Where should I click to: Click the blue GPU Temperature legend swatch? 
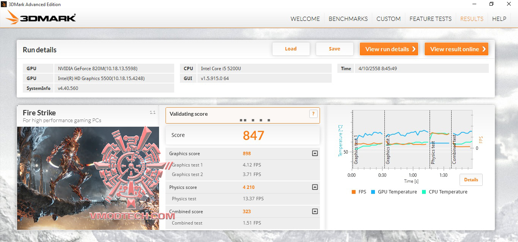click(x=373, y=192)
